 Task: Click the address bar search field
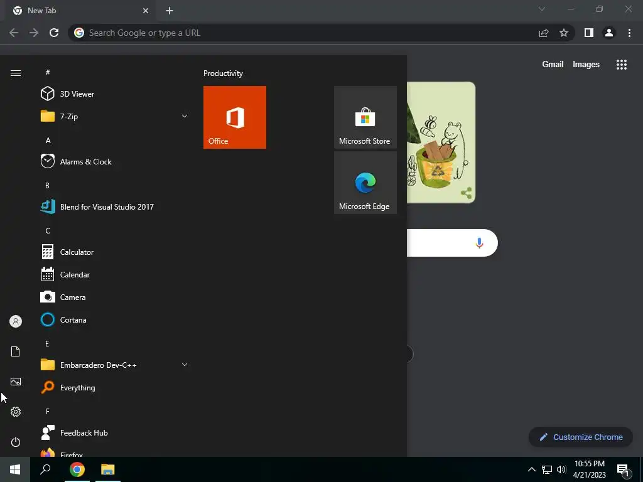[303, 33]
